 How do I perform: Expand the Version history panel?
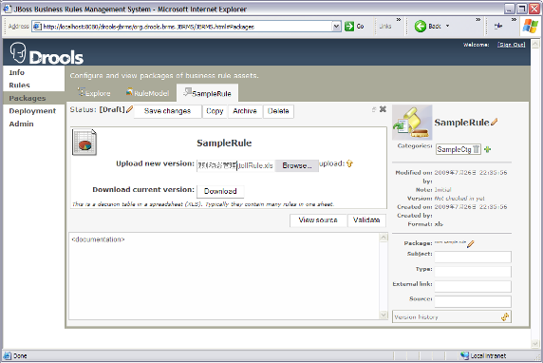tap(451, 316)
